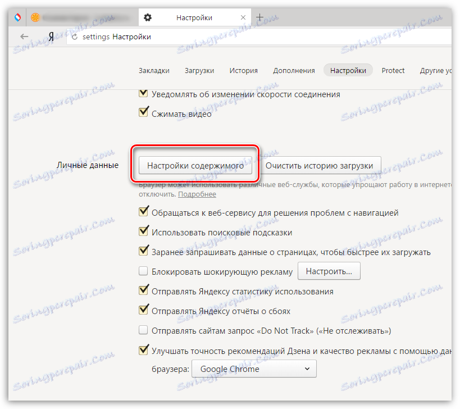Select the Настройки tab with gear icon
This screenshot has height=409, width=460.
pyautogui.click(x=194, y=17)
